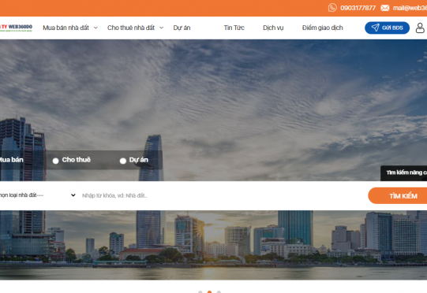Select the last gray carousel dot
The image size is (427, 293).
tap(219, 292)
